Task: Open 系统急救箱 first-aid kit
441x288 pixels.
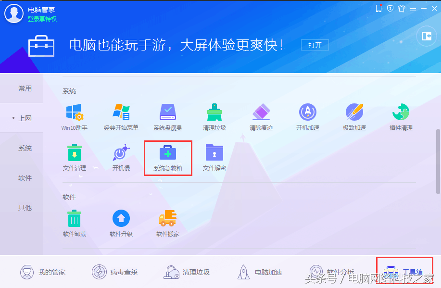Action: (x=168, y=158)
